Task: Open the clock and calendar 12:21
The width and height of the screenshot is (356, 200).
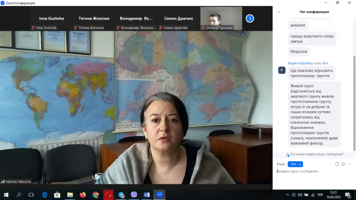Action: (x=333, y=195)
